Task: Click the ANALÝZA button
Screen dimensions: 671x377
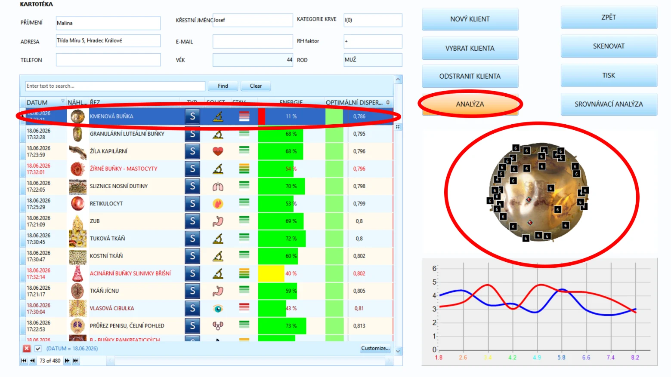Action: 470,104
